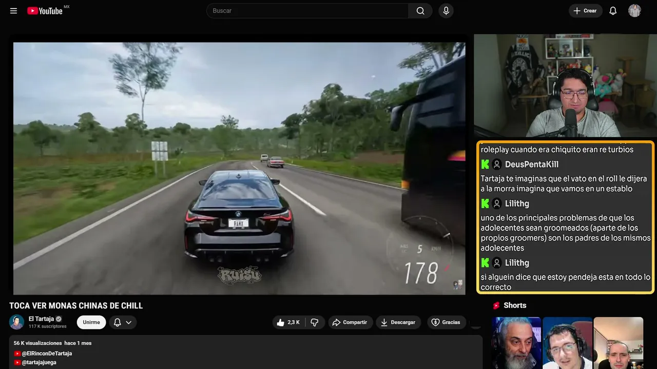Click the video title TOCA VER MONAS CHINAS DE CHILL
The height and width of the screenshot is (369, 657).
pos(76,306)
